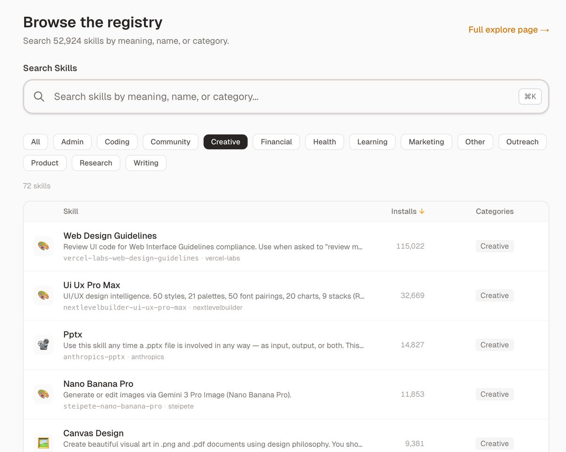
Task: Open the Ui Ux Pro Max skill
Action: pos(92,285)
